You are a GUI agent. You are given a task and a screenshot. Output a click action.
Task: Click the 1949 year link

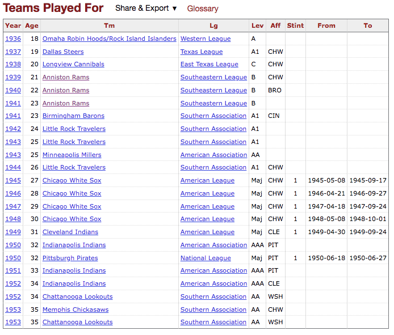pyautogui.click(x=13, y=232)
